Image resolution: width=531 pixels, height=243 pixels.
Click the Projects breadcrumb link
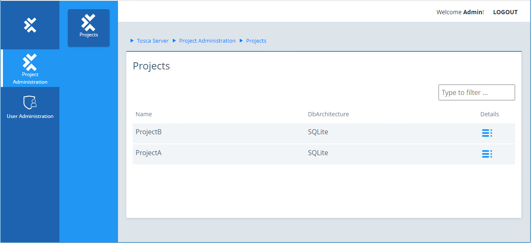coord(256,41)
